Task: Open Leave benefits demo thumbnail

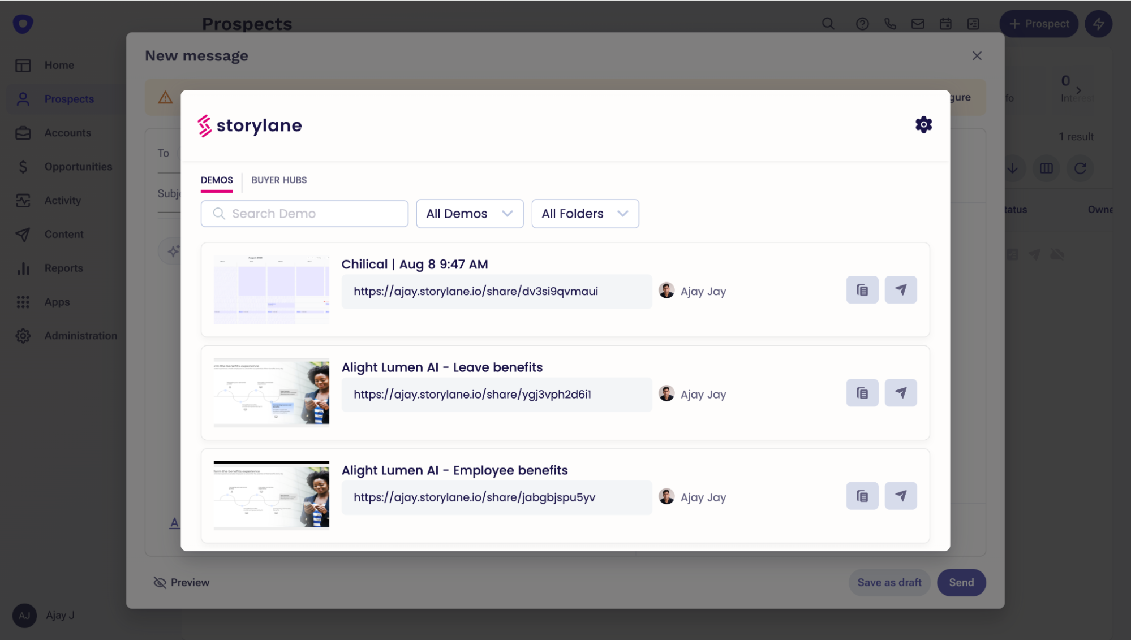Action: click(x=271, y=392)
